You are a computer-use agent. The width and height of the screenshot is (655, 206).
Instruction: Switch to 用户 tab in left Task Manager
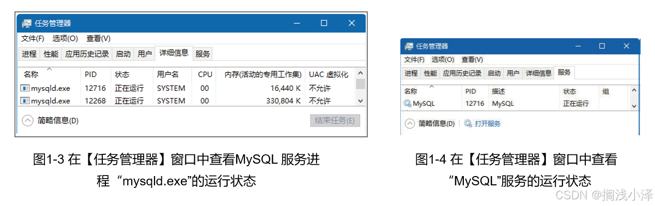(x=145, y=54)
